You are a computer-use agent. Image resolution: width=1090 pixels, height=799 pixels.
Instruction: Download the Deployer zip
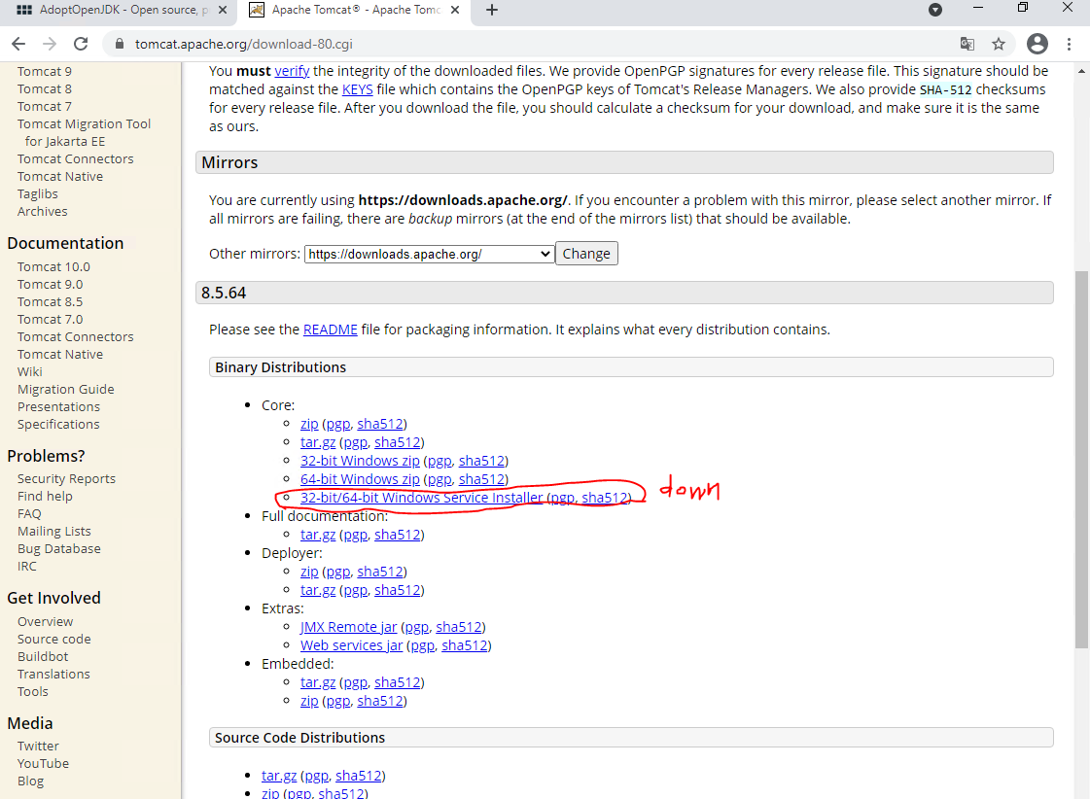(x=309, y=572)
